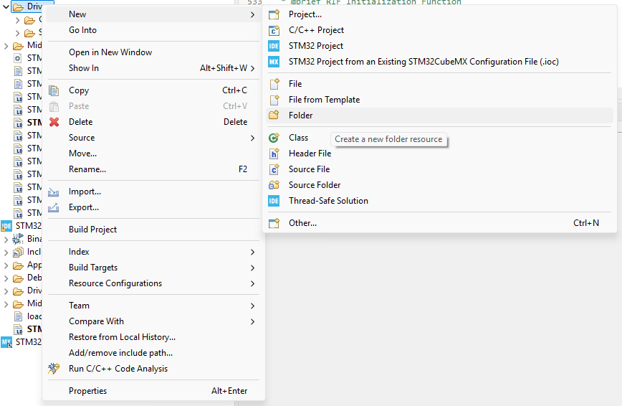Screen dimensions: 622x406
Task: Select STM32 Project from .ioc file entry
Action: [x=439, y=62]
